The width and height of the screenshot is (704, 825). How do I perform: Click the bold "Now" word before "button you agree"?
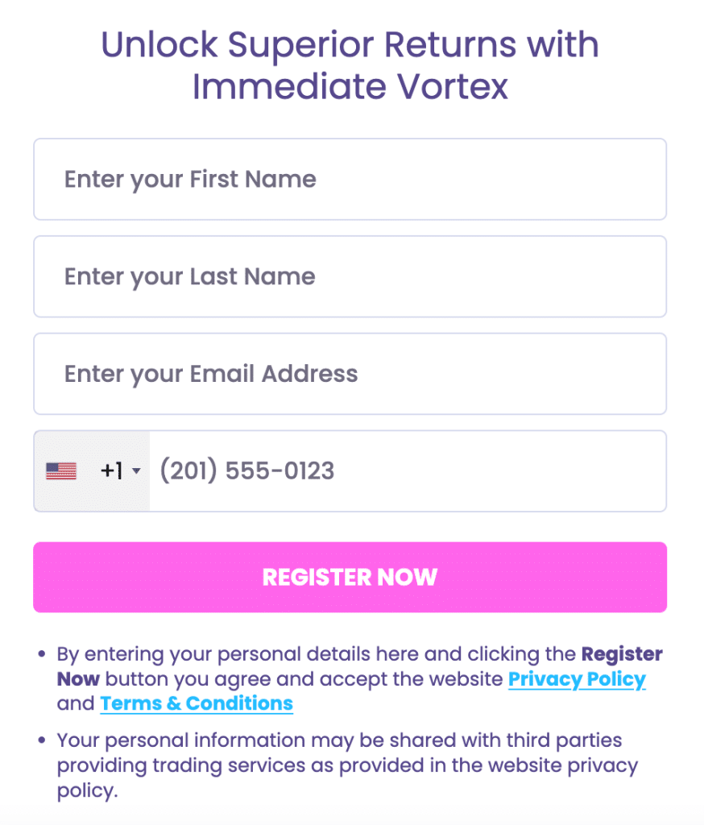[78, 679]
